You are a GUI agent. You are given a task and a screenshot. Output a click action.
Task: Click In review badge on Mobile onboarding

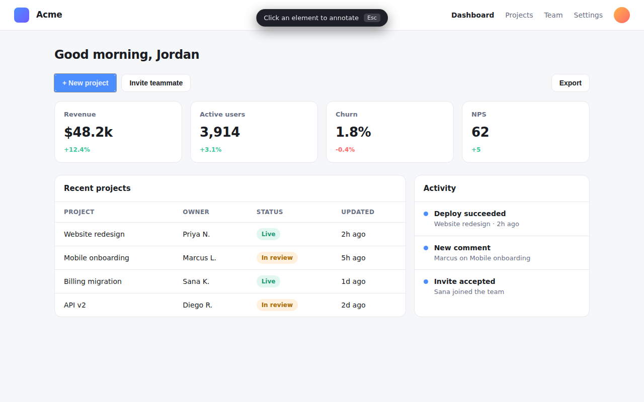277,258
